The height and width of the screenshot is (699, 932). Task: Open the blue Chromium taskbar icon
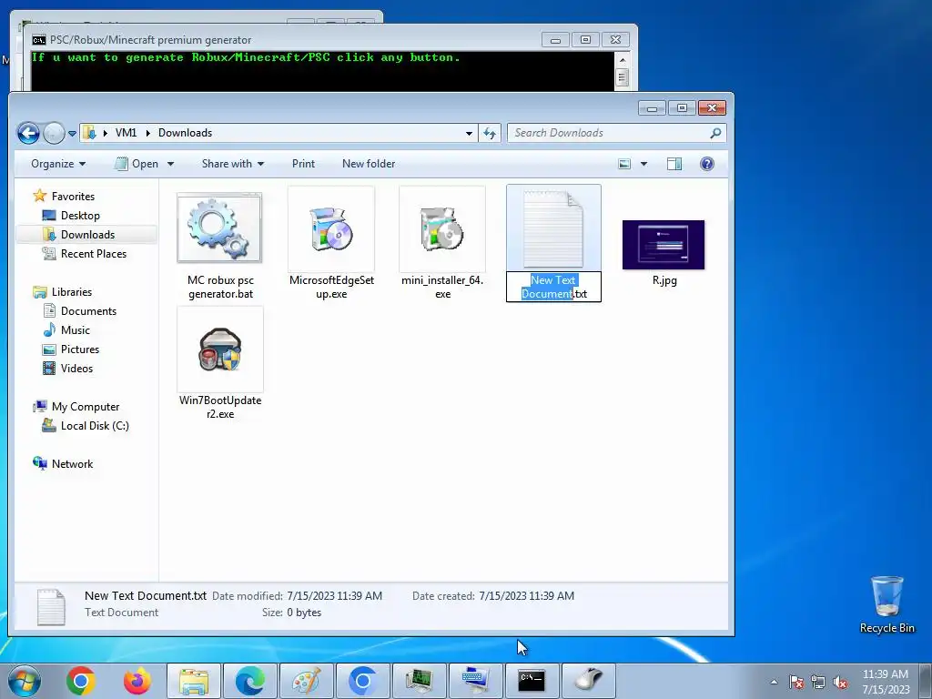362,681
